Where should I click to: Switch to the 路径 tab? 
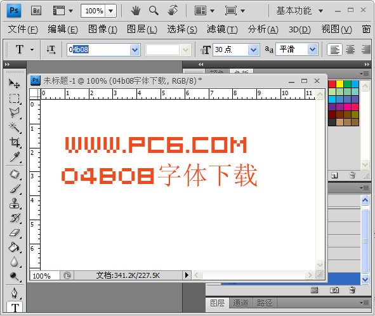(x=265, y=303)
